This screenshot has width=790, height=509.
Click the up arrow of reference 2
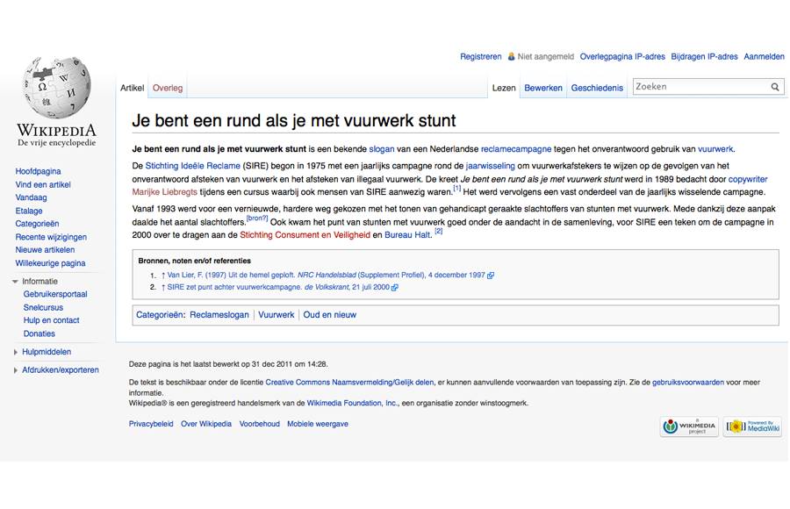[x=162, y=287]
